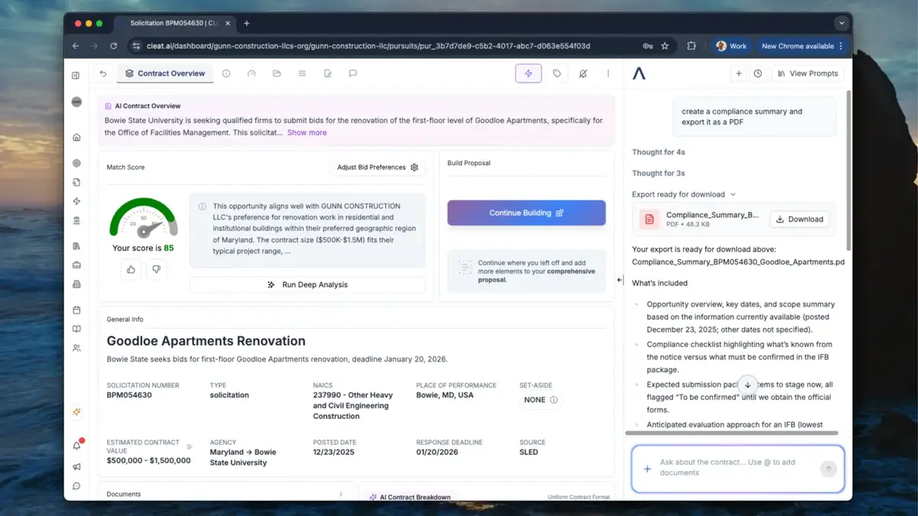Collapse the chat panel arrow handle
The image size is (918, 516).
coord(620,280)
